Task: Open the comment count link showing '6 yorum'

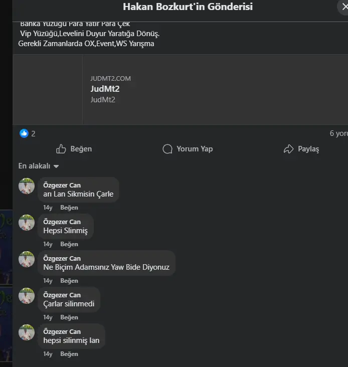Action: pos(338,133)
